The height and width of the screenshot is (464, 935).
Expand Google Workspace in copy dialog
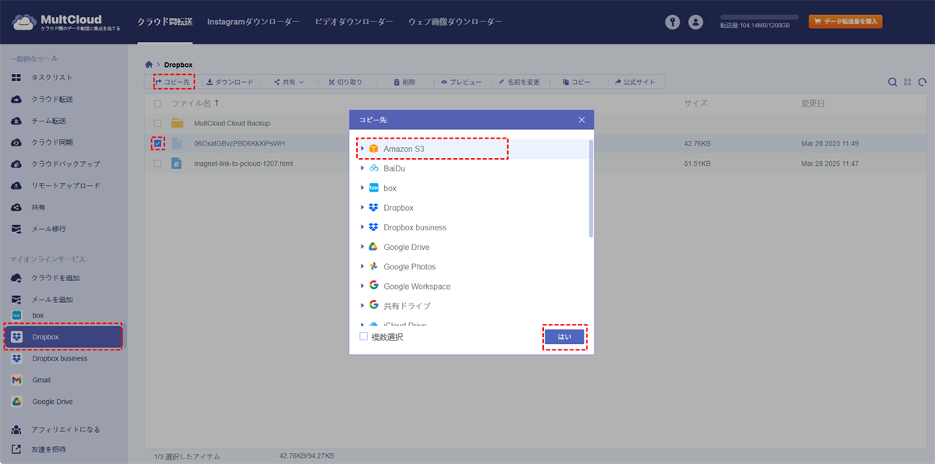coord(362,286)
